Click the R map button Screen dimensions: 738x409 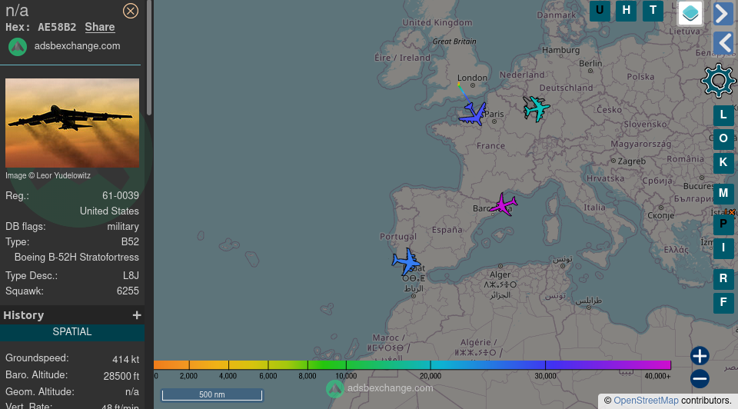723,278
